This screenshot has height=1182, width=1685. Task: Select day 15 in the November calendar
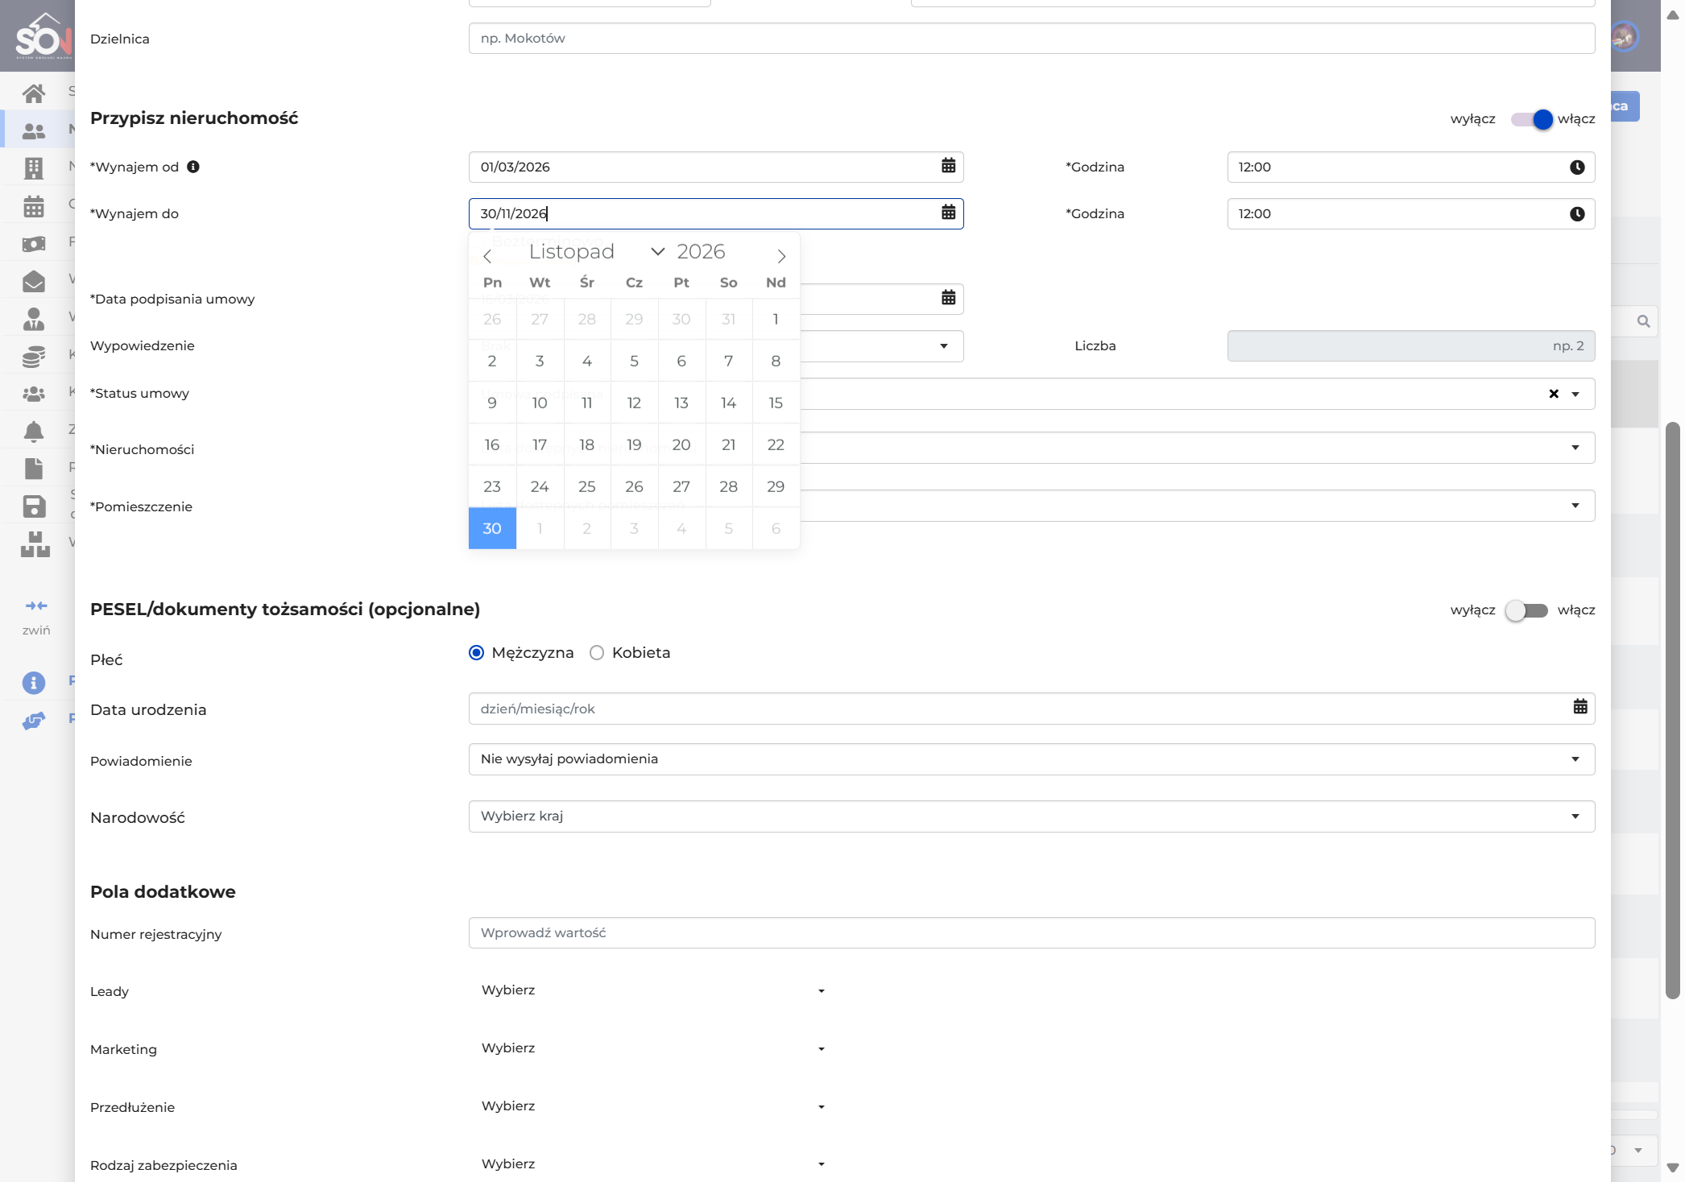pos(776,403)
